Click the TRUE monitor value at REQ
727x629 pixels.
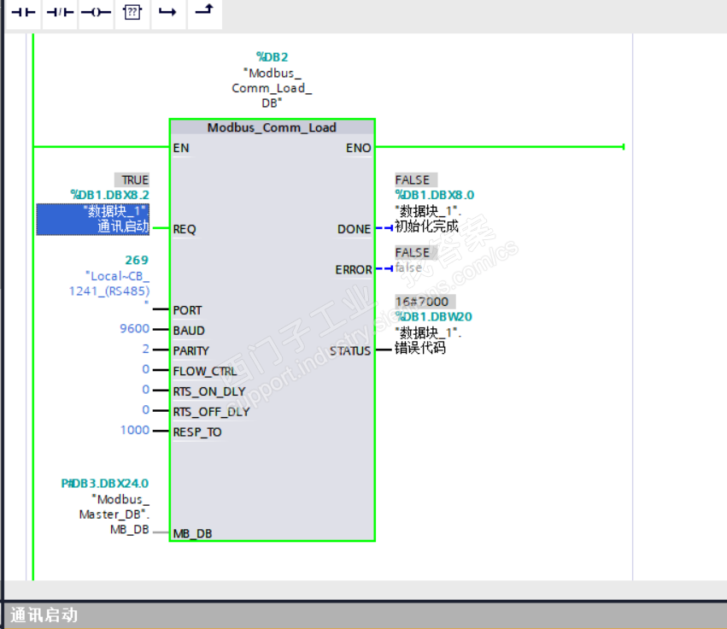point(132,180)
